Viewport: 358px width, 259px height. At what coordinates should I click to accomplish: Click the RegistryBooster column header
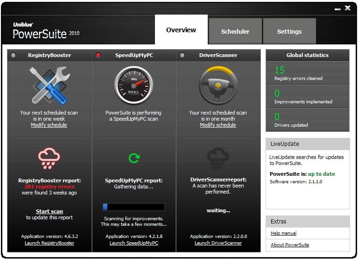point(49,55)
